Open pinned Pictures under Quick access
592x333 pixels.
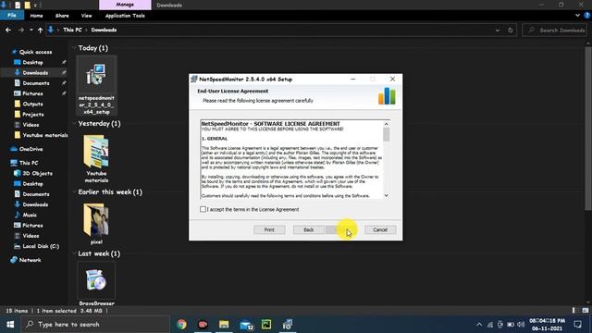pyautogui.click(x=32, y=93)
